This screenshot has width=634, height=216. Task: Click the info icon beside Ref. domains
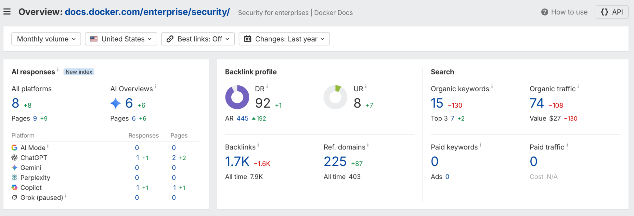click(368, 145)
